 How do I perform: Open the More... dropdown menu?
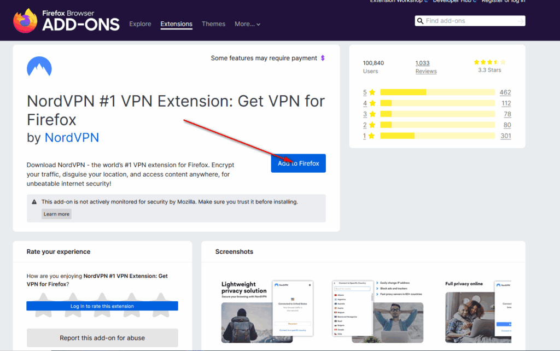pyautogui.click(x=247, y=24)
